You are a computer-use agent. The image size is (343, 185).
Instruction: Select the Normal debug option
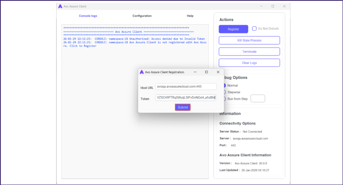[225, 85]
